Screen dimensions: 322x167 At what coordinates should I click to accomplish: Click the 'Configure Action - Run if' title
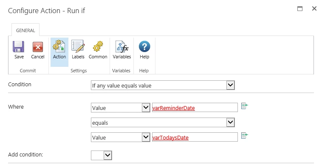point(47,11)
